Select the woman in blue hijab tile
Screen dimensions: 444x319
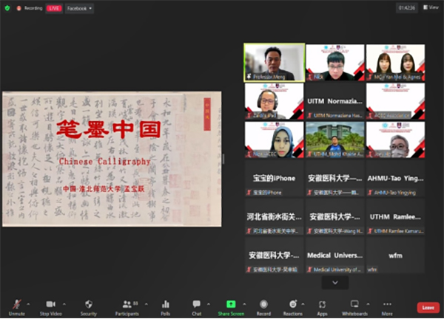tap(274, 140)
